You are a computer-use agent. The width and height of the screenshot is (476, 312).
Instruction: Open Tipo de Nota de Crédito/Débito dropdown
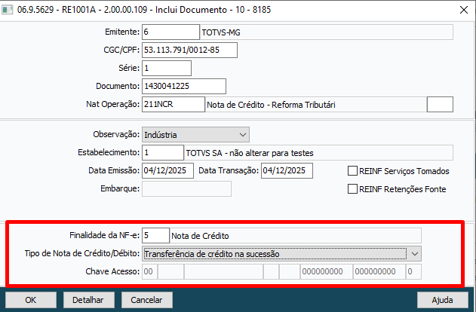click(281, 254)
